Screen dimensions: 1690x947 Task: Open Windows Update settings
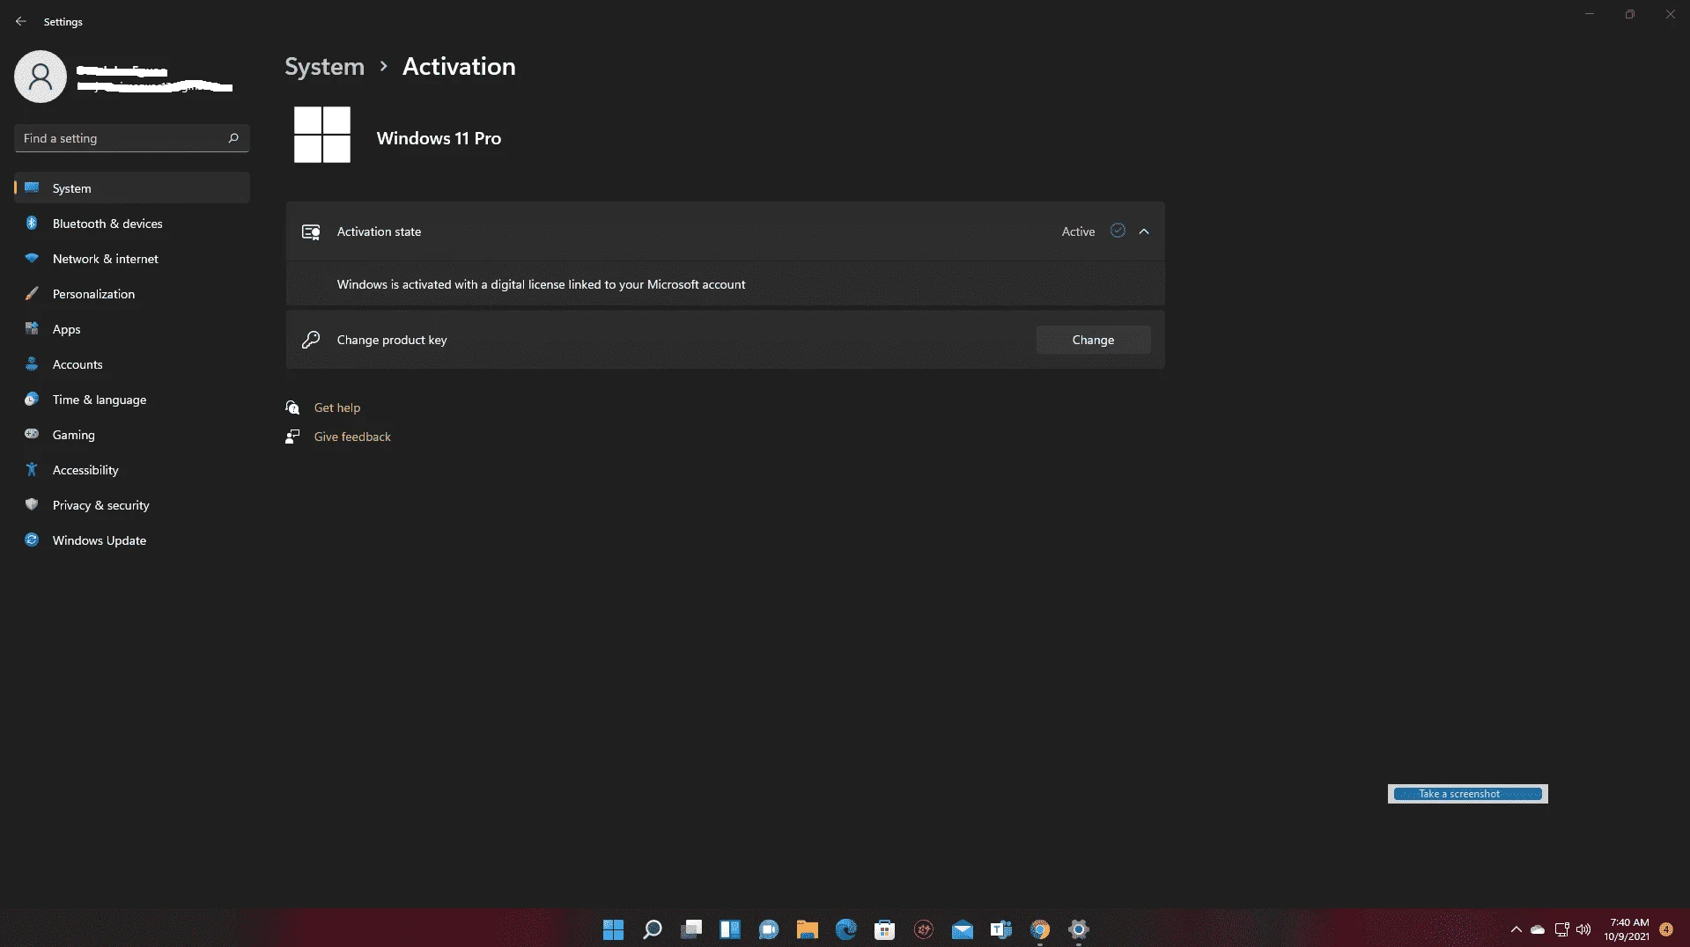click(x=131, y=540)
